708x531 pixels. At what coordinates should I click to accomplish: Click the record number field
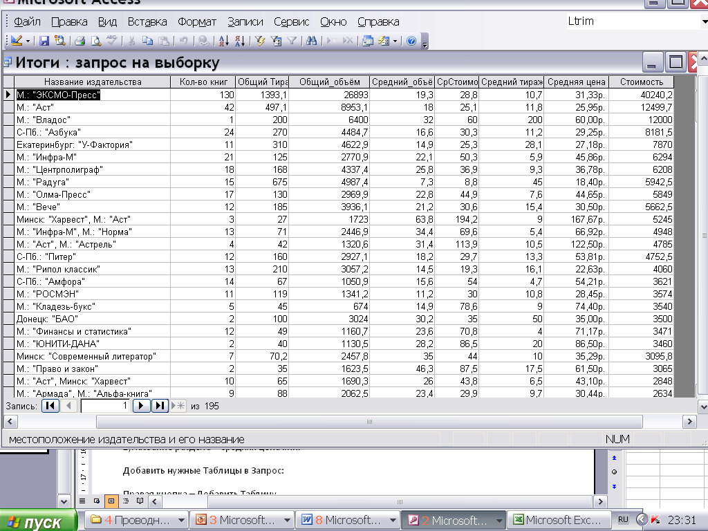pyautogui.click(x=105, y=405)
